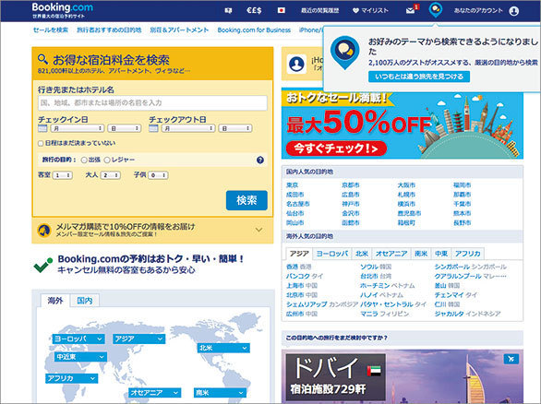Open 別荘＆アパートメント nav link
Screen dimensions: 541x404
pos(179,30)
